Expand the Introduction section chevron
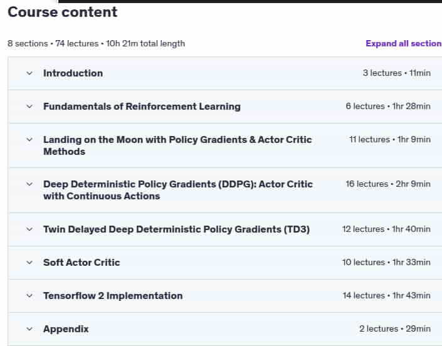 [x=29, y=73]
